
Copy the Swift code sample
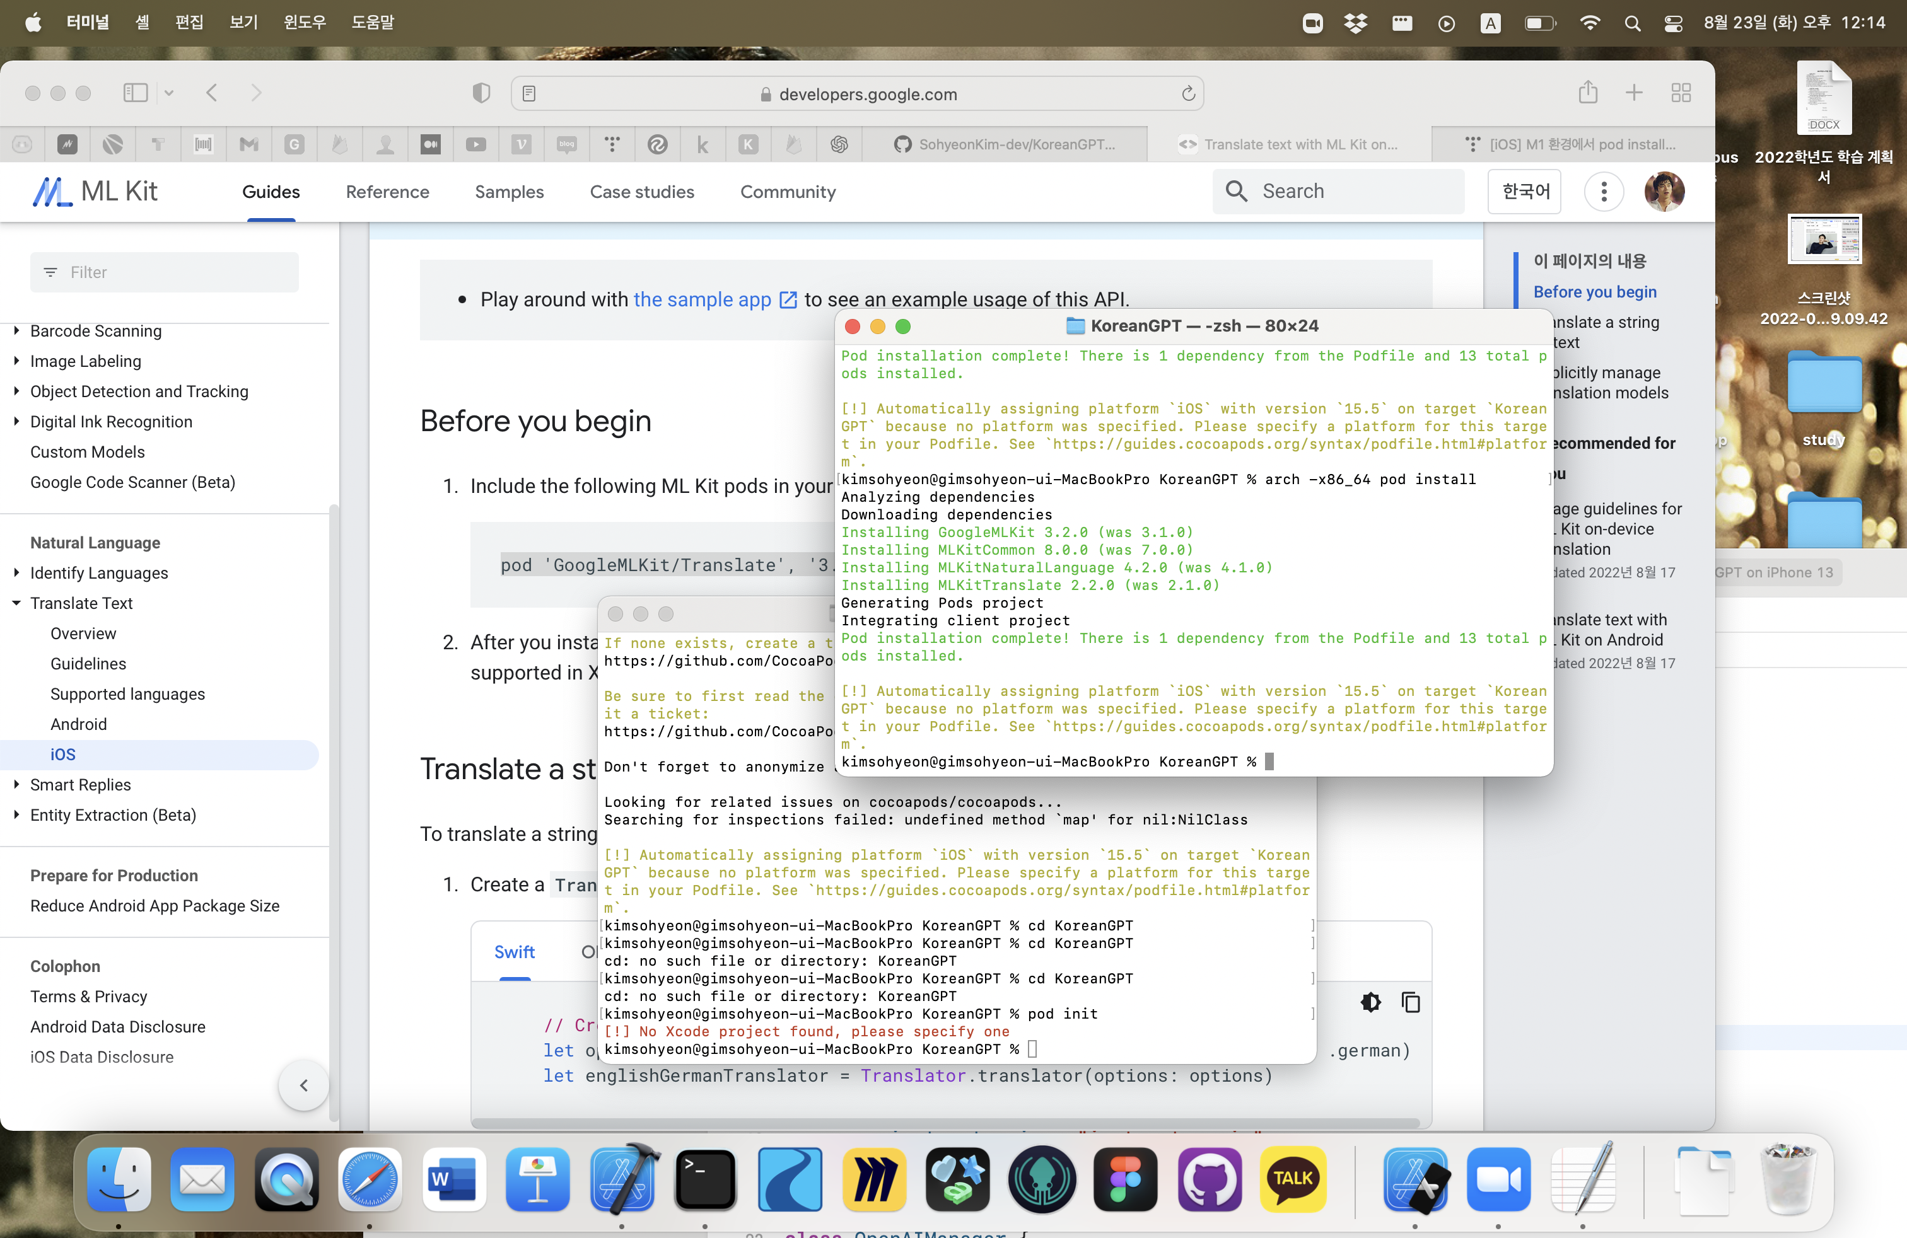pyautogui.click(x=1410, y=1002)
